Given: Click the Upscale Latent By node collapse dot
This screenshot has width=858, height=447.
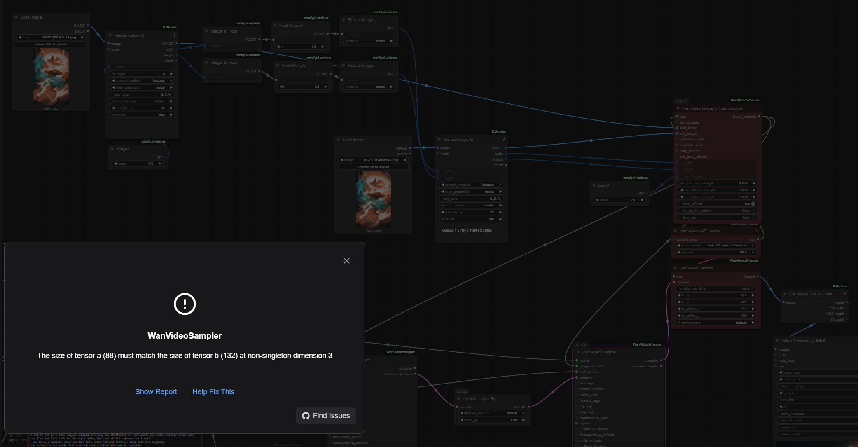Looking at the screenshot, I should [x=458, y=399].
